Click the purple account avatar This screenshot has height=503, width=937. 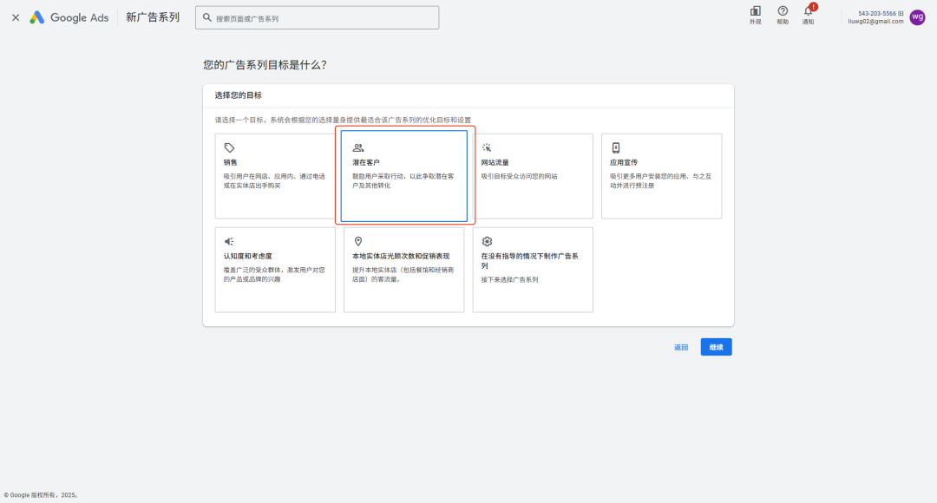917,17
